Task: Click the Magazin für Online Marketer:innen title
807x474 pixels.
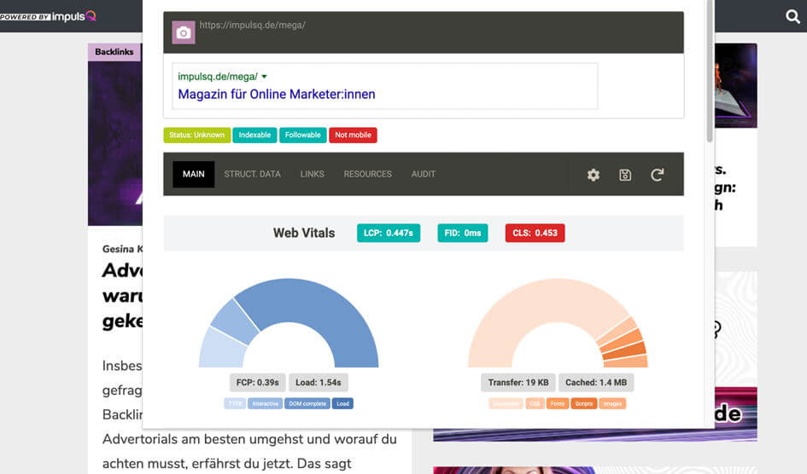Action: (x=276, y=94)
